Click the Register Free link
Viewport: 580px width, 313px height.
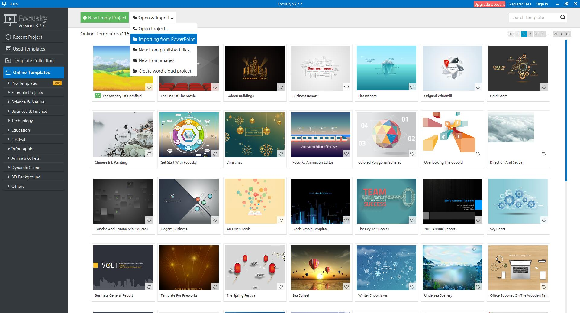click(520, 4)
